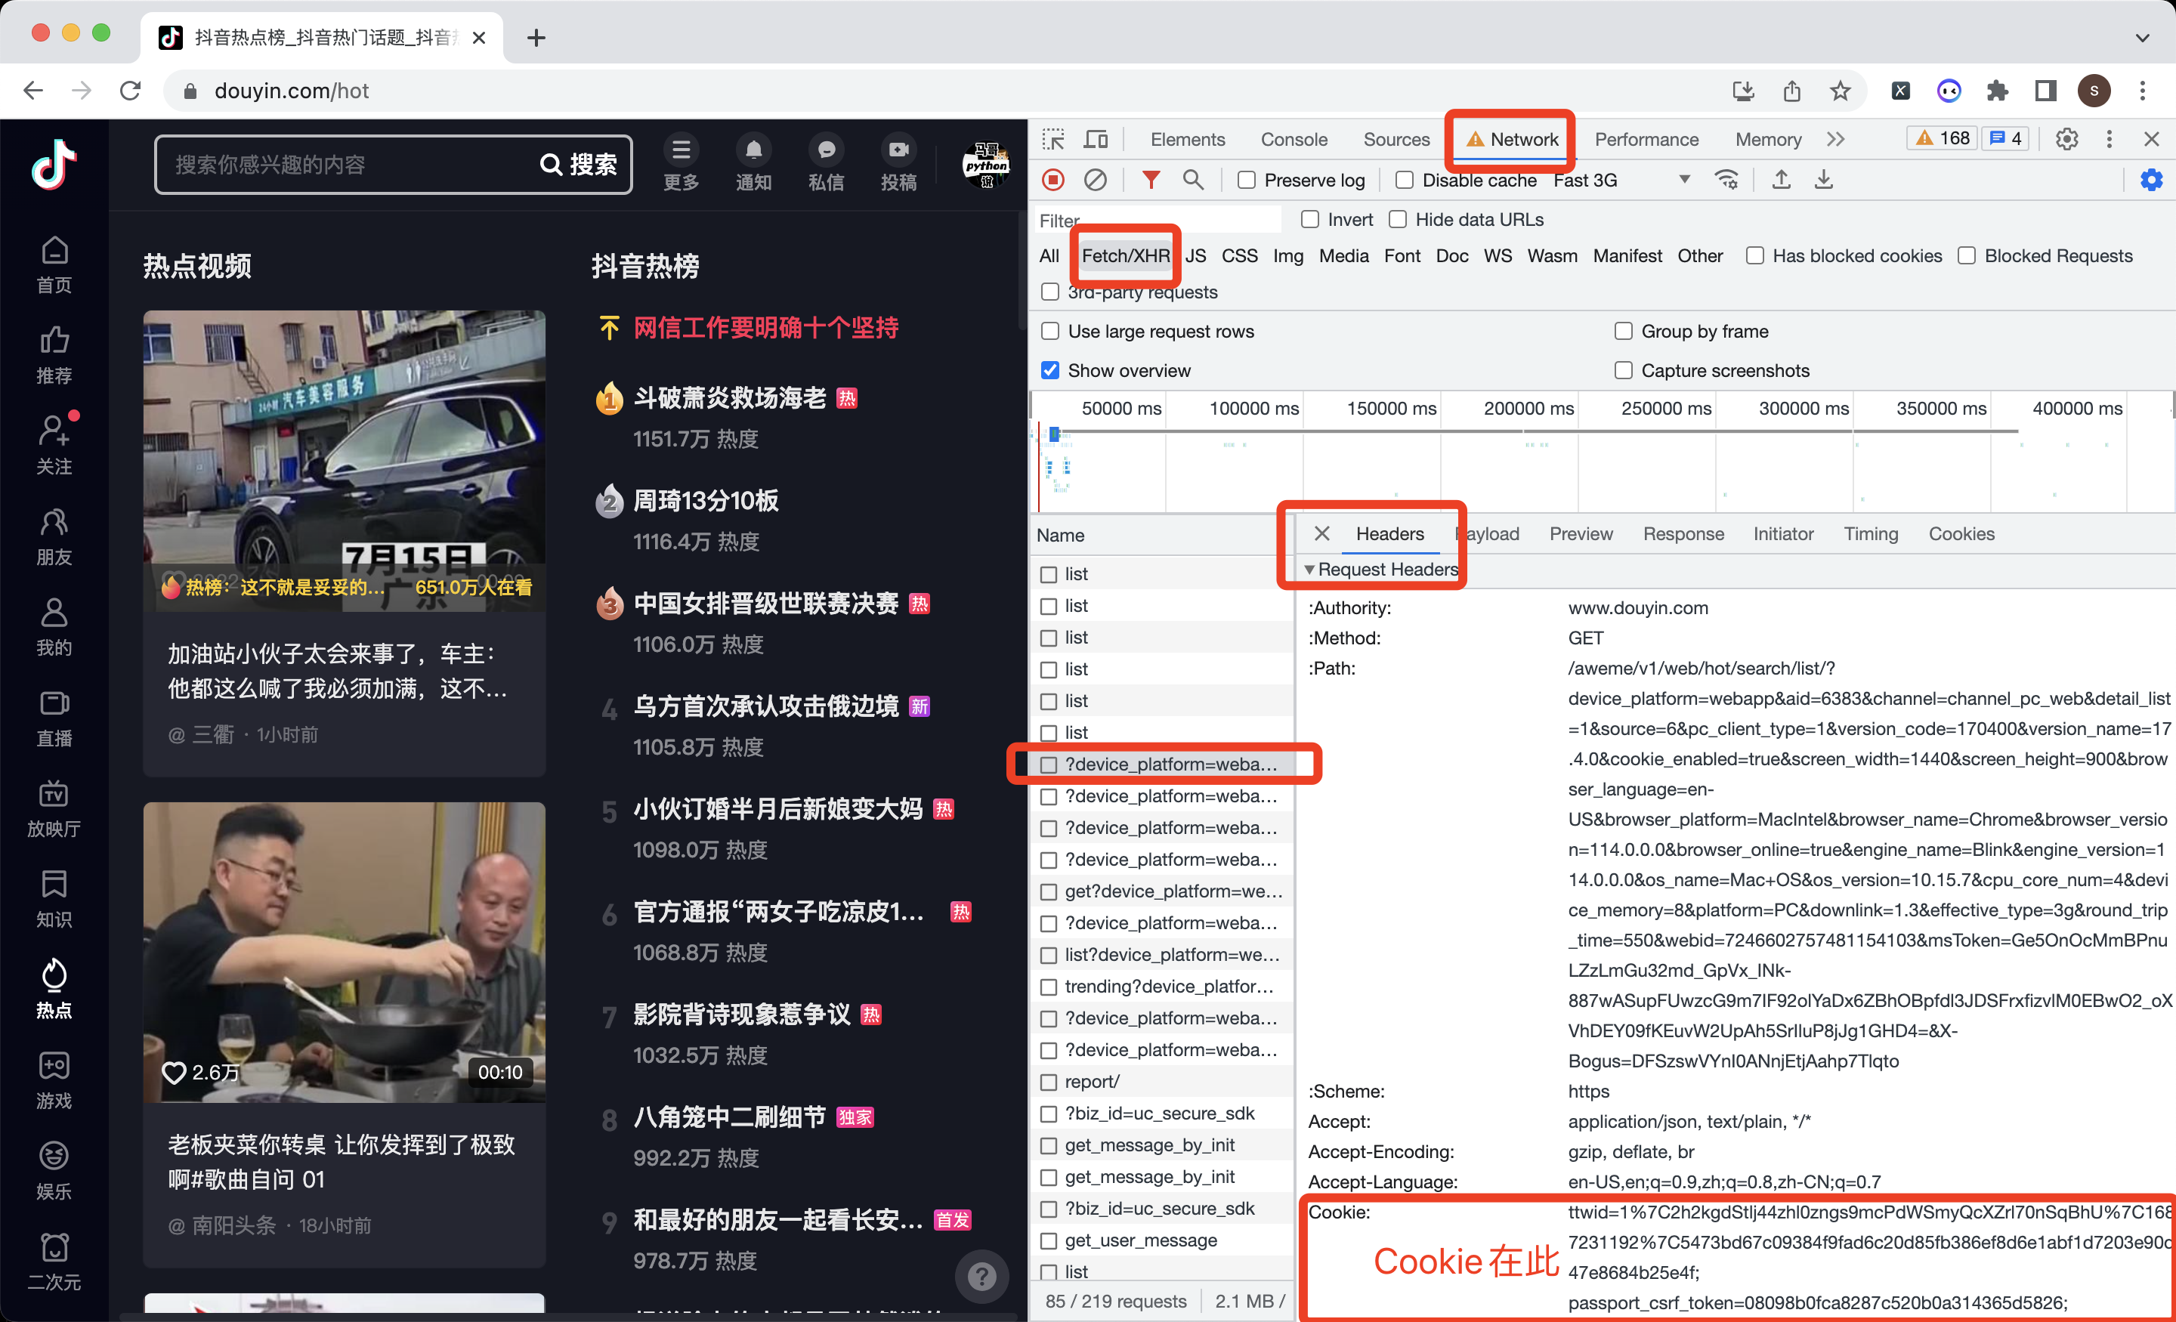This screenshot has width=2176, height=1322.
Task: Select the Fast 3G throttling dropdown
Action: [x=1616, y=182]
